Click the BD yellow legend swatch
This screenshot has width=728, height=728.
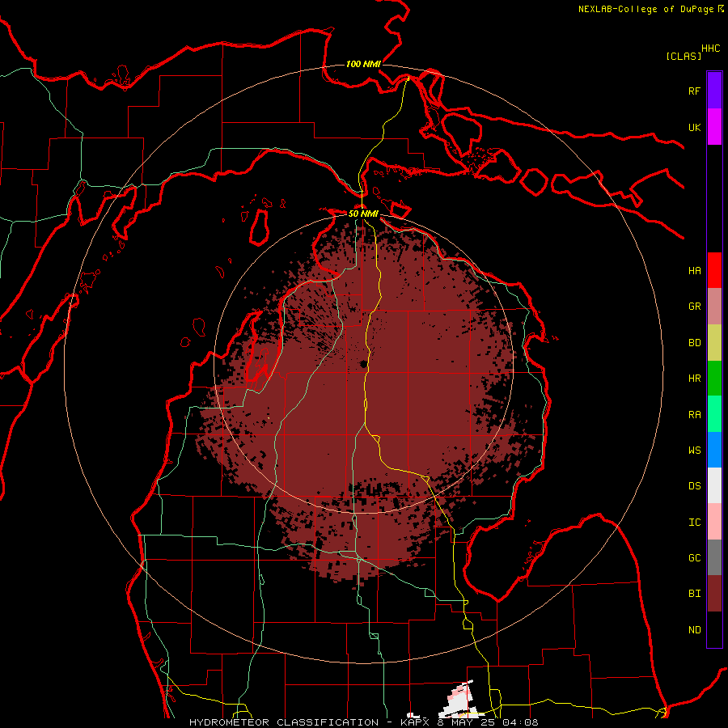tap(714, 343)
